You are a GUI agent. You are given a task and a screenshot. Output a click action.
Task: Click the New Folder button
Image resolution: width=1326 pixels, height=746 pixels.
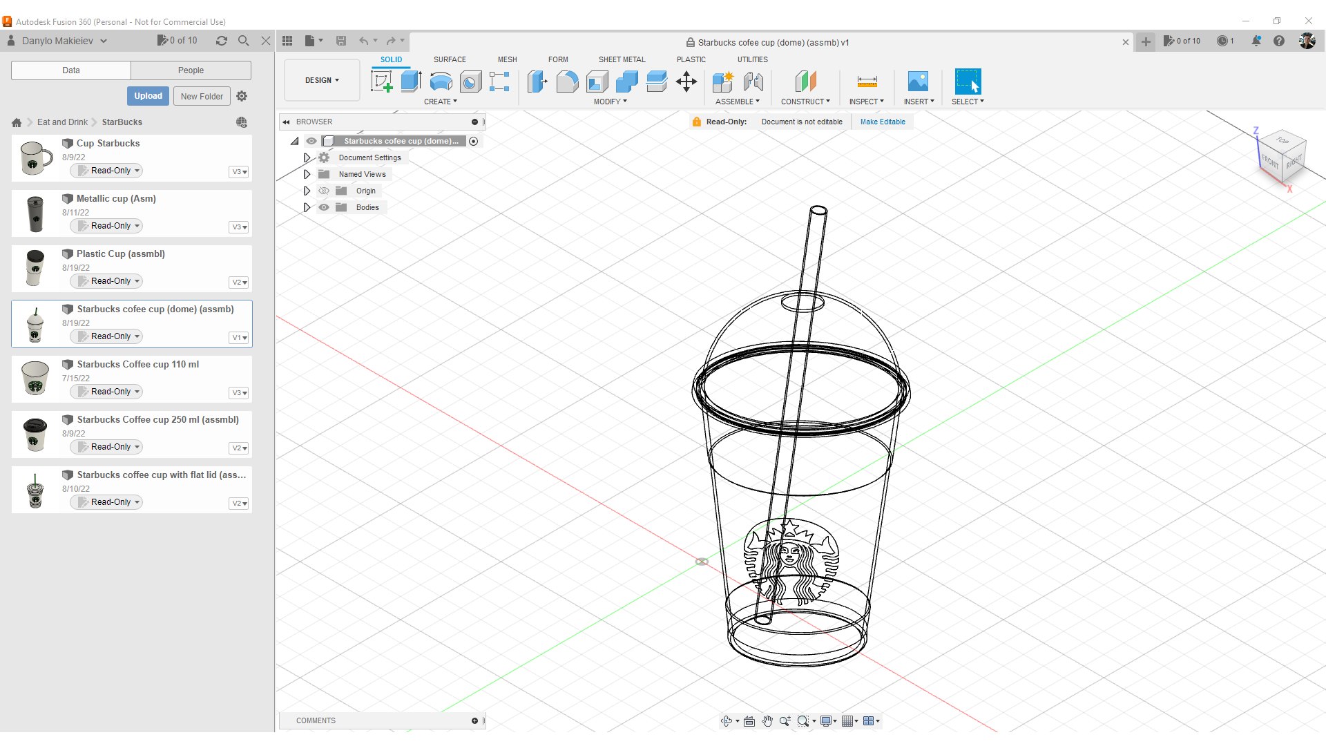pyautogui.click(x=202, y=96)
